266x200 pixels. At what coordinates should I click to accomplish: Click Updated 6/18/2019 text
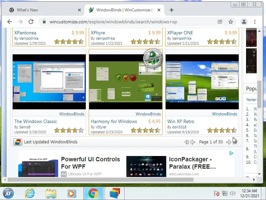tap(183, 132)
